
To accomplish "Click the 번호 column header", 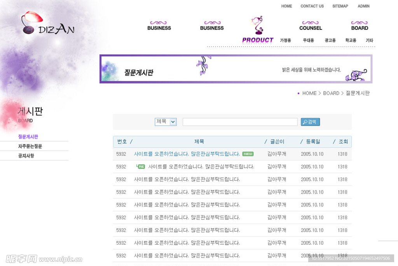I will point(122,142).
